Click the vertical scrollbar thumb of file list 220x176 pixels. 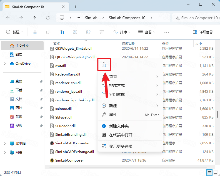[x=217, y=114]
